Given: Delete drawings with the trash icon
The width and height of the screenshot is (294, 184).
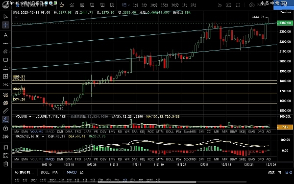Looking at the screenshot, I should click(x=5, y=164).
